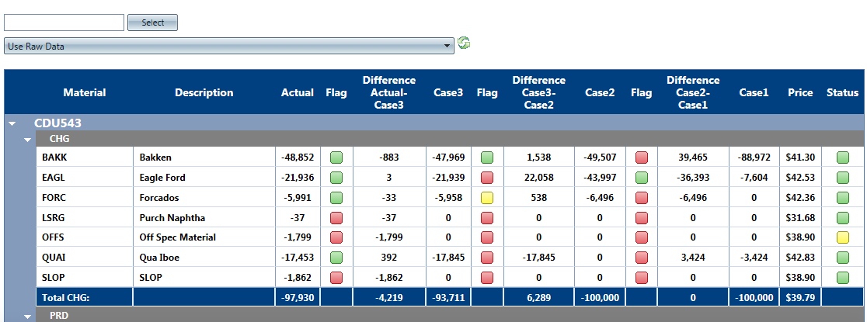Screen dimensions: 867x322
Task: Click the green refresh icon beside dropdown
Action: [x=464, y=43]
